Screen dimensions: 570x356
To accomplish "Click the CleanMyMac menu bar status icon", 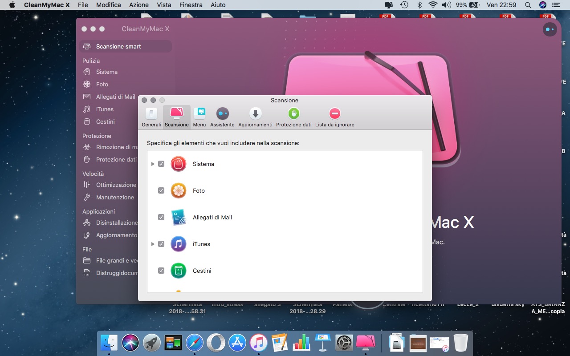I will 389,5.
